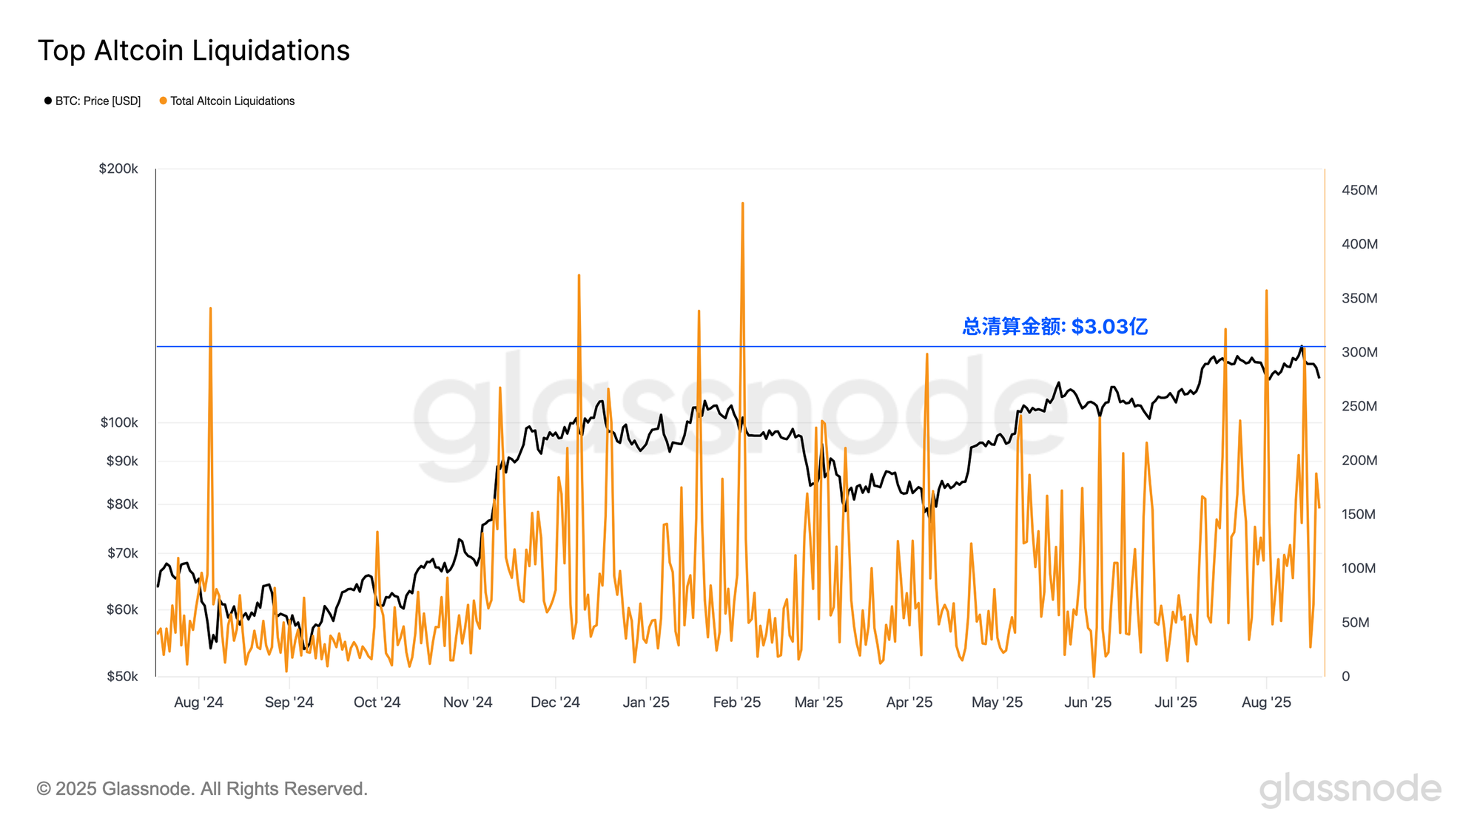Toggle the BTC: Price [USD] legend entry
The width and height of the screenshot is (1480, 832).
pyautogui.click(x=98, y=101)
